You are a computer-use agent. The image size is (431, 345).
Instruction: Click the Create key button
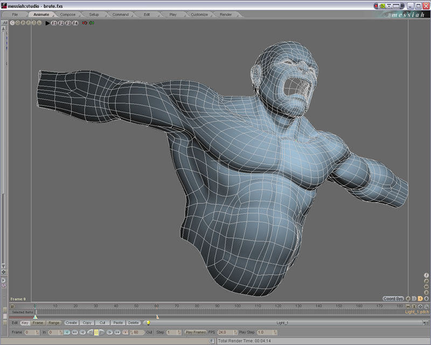pyautogui.click(x=71, y=323)
